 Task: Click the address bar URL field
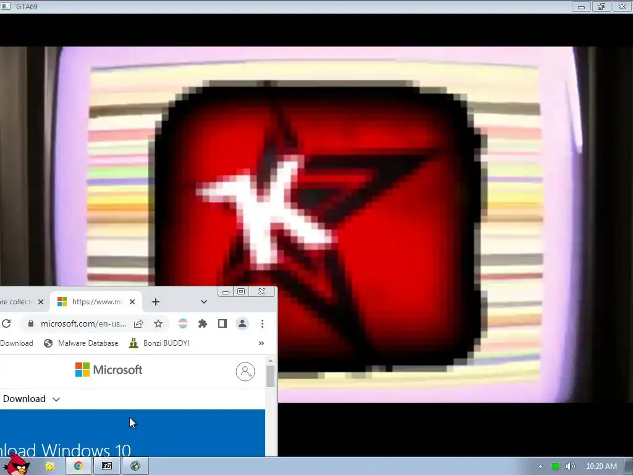[83, 323]
